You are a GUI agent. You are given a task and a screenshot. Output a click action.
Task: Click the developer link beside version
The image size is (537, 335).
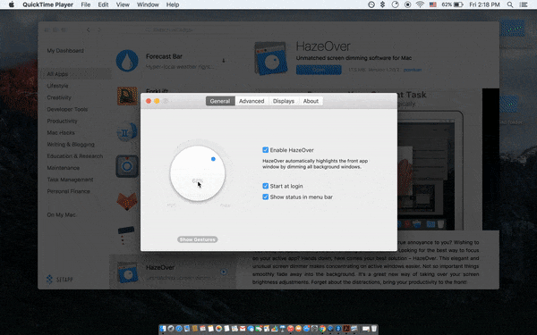(x=413, y=70)
